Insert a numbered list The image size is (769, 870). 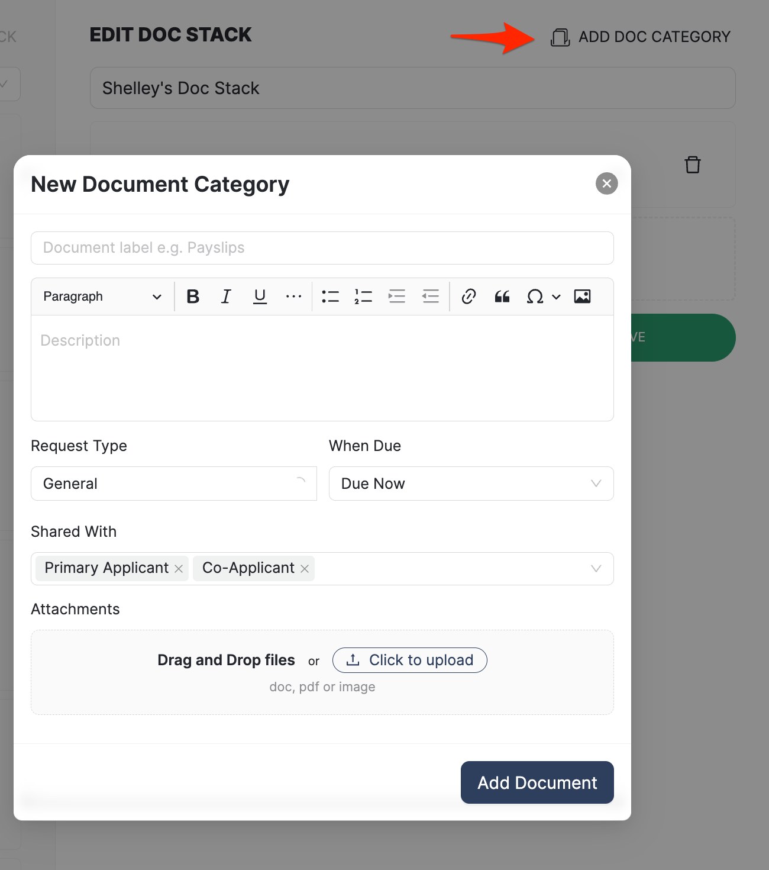[x=363, y=296]
